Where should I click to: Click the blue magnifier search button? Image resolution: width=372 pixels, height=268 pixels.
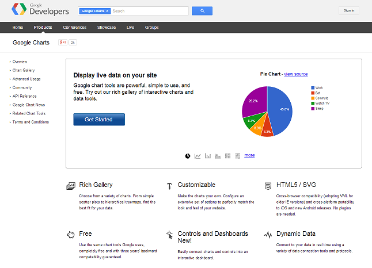coord(202,11)
